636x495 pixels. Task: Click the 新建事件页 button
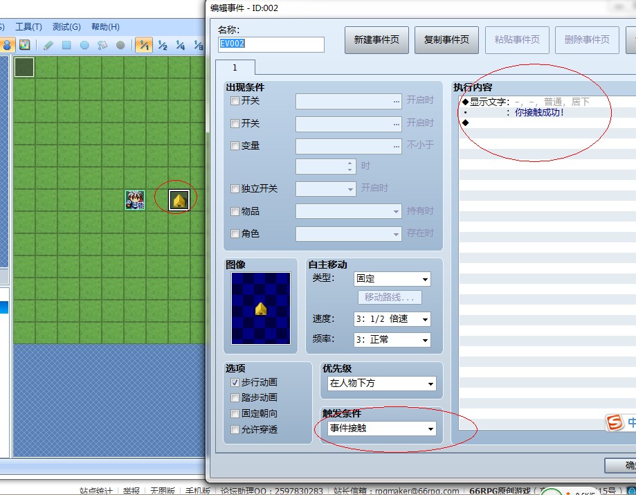click(376, 39)
